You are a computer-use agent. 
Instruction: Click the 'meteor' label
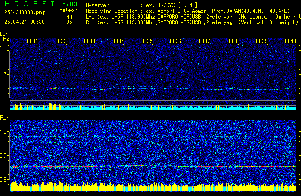pos(68,10)
